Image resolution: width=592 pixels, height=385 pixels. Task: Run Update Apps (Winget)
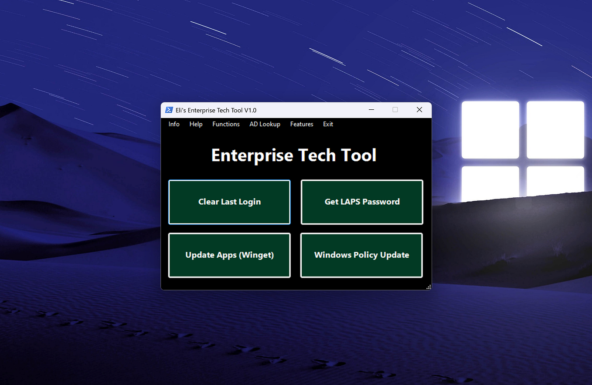[229, 255]
